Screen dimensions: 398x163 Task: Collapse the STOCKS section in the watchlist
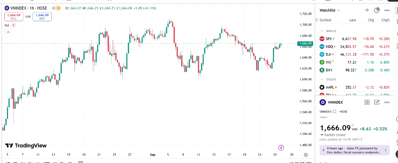coord(321,80)
